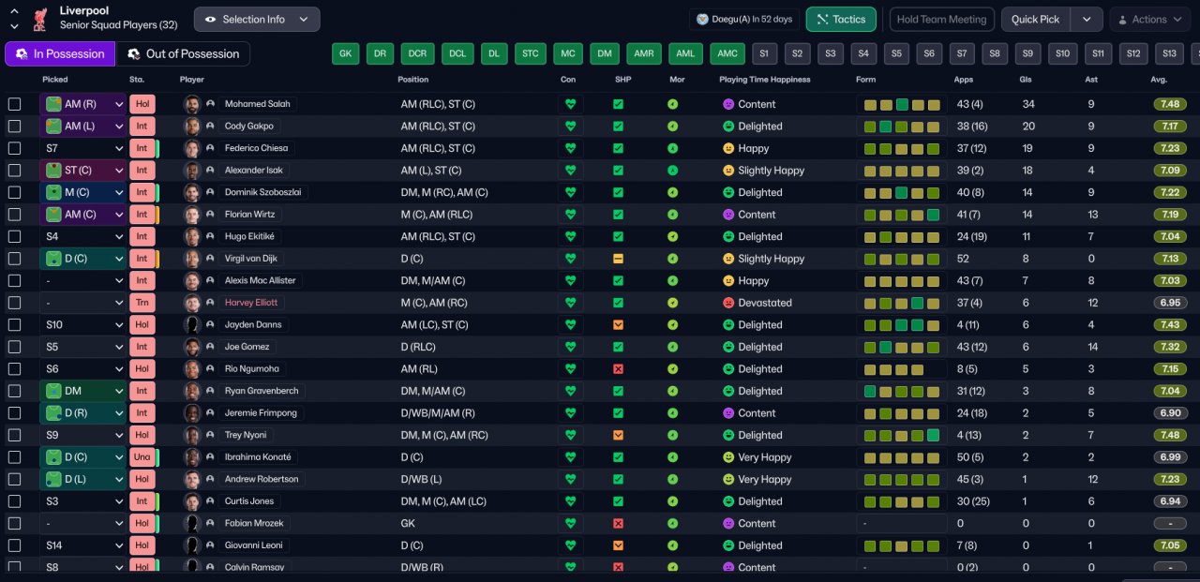Image resolution: width=1200 pixels, height=582 pixels.
Task: Click Giovanni Leoni's silhouette portrait
Action: [192, 545]
